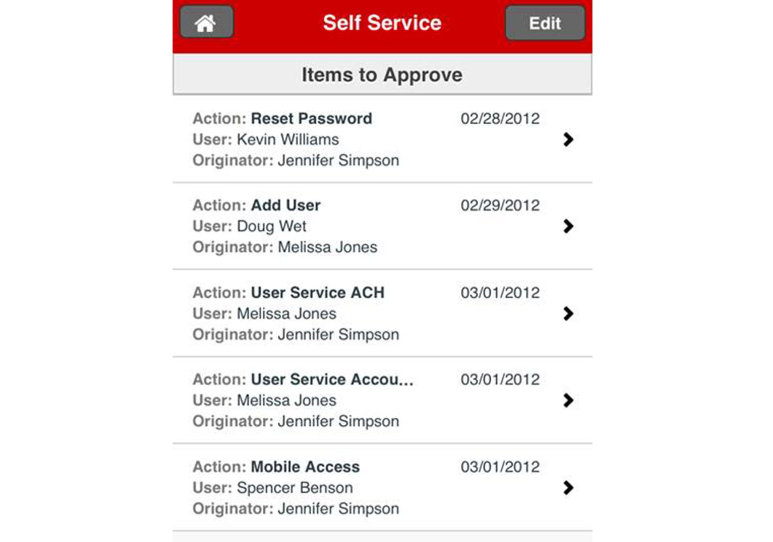Select the Reset Password action title
The height and width of the screenshot is (542, 773).
(311, 119)
